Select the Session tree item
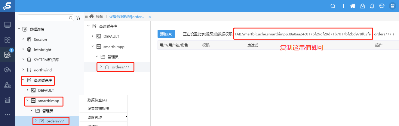Viewport: 399px width, 126px height. (x=40, y=39)
